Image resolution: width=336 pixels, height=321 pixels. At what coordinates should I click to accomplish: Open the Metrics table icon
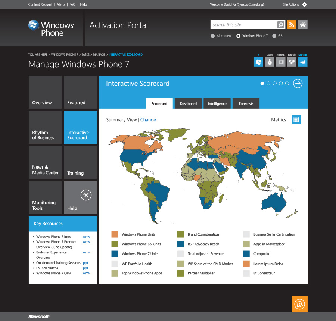click(296, 119)
